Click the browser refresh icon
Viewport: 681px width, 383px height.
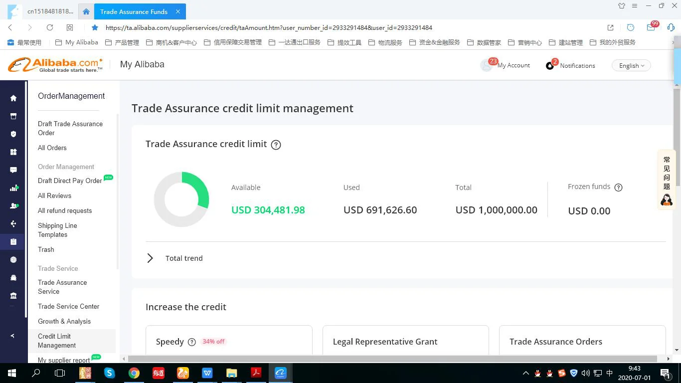pos(50,27)
